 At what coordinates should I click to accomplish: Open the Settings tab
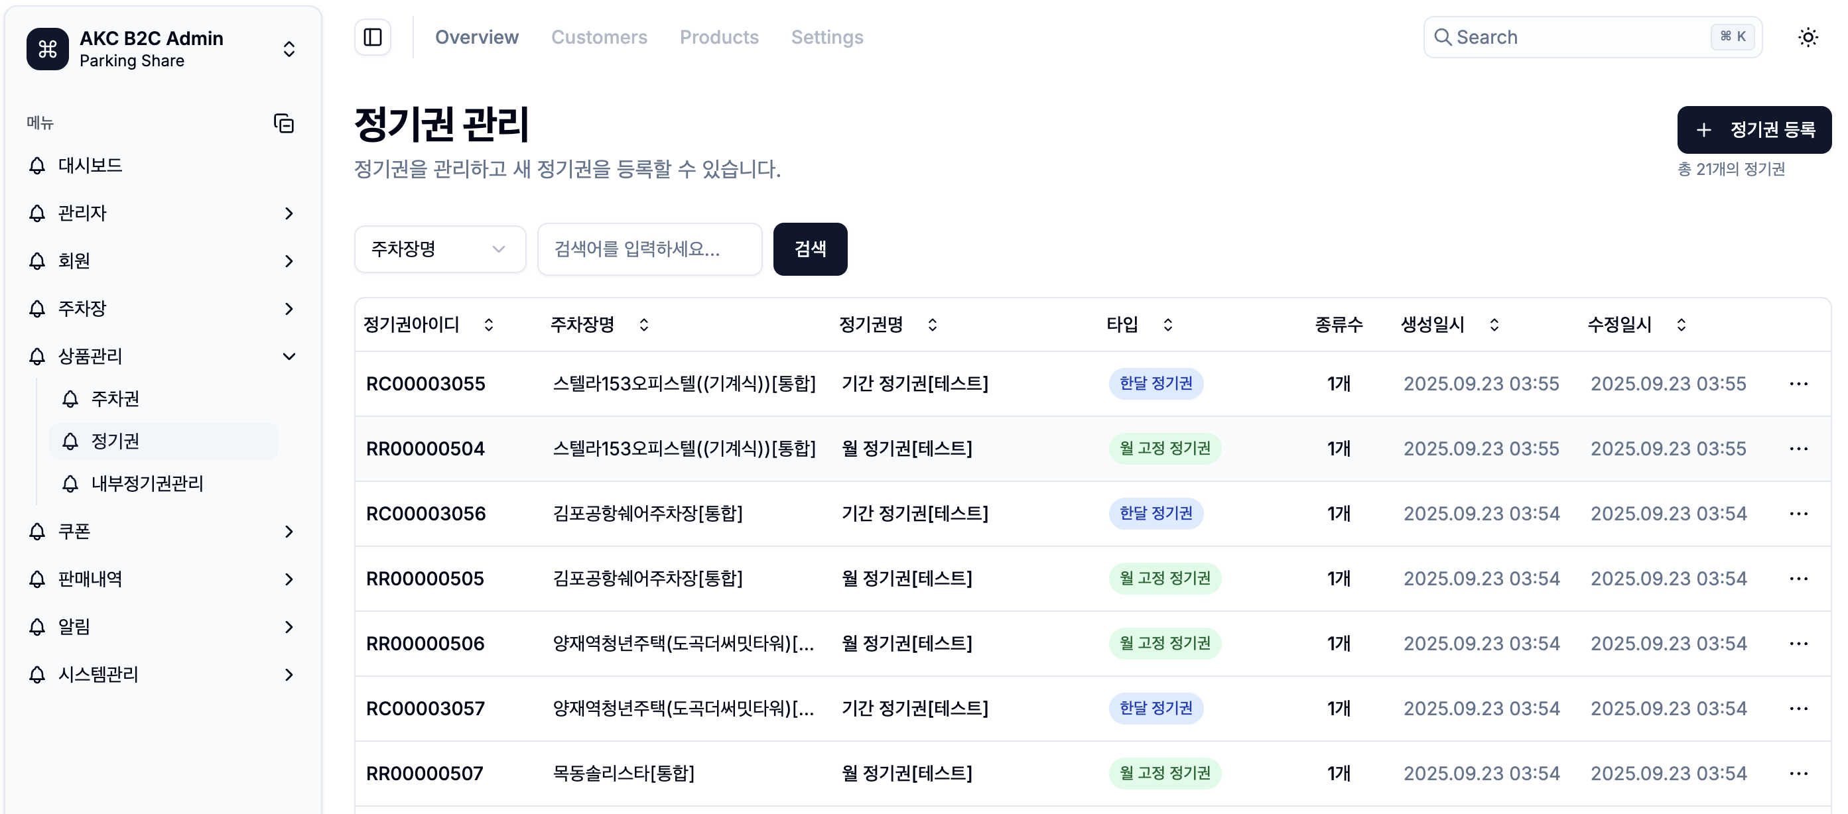[x=827, y=36]
